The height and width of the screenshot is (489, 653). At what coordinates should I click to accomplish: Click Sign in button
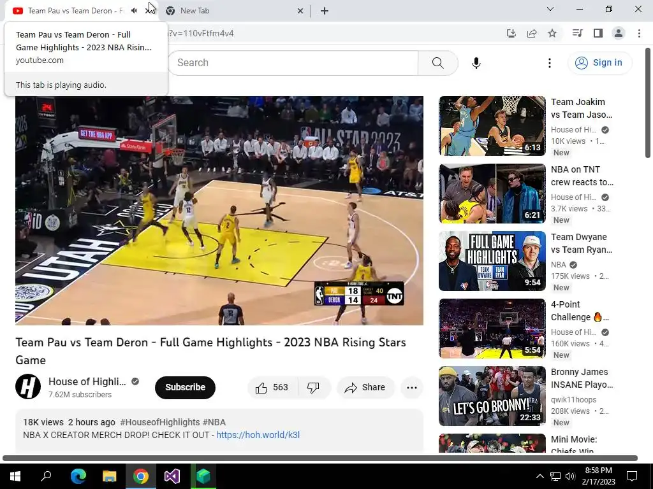click(599, 63)
